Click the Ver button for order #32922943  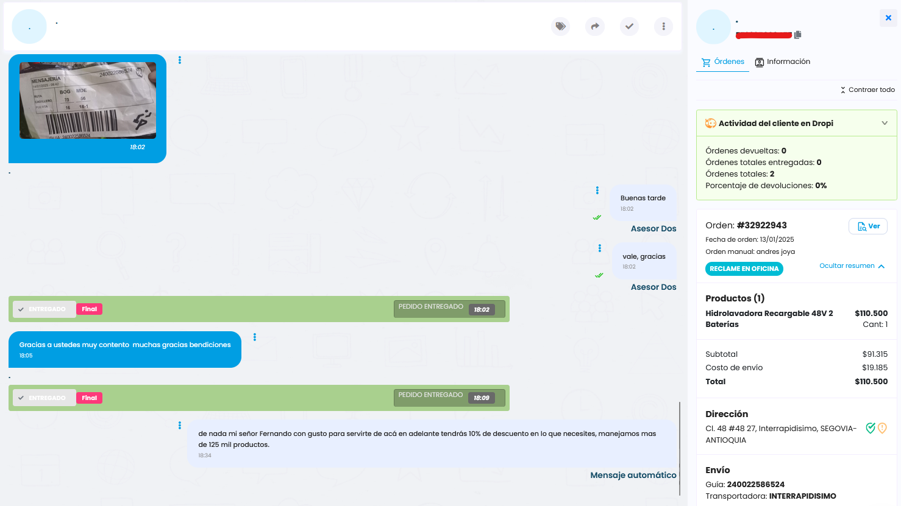(x=868, y=226)
